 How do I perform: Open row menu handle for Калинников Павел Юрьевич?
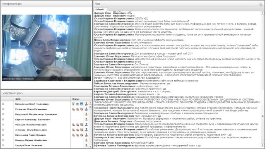[x=3, y=135]
